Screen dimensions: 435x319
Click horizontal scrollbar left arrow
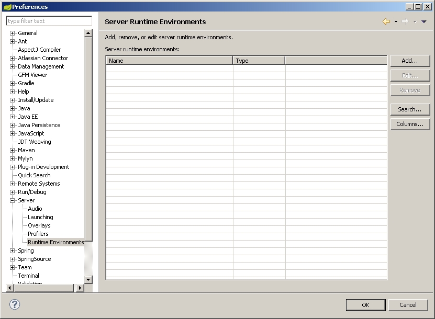[x=9, y=288]
